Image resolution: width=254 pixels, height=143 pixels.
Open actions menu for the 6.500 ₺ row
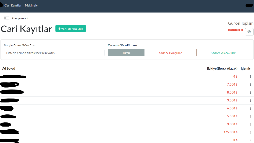pyautogui.click(x=250, y=108)
